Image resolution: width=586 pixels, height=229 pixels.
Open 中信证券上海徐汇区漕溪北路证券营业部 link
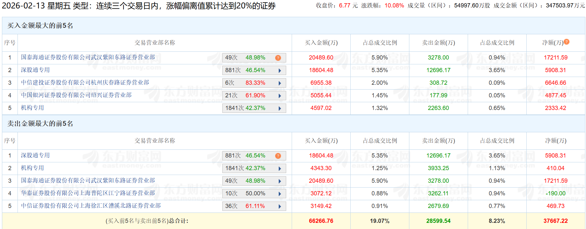pyautogui.click(x=91, y=206)
